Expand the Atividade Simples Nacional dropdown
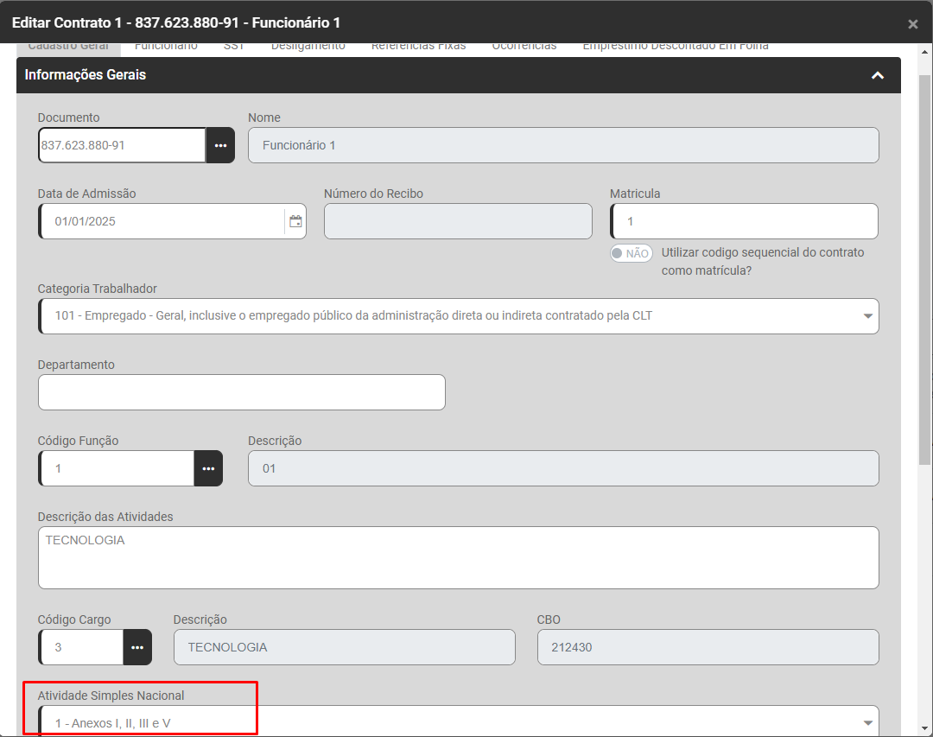 tap(867, 722)
